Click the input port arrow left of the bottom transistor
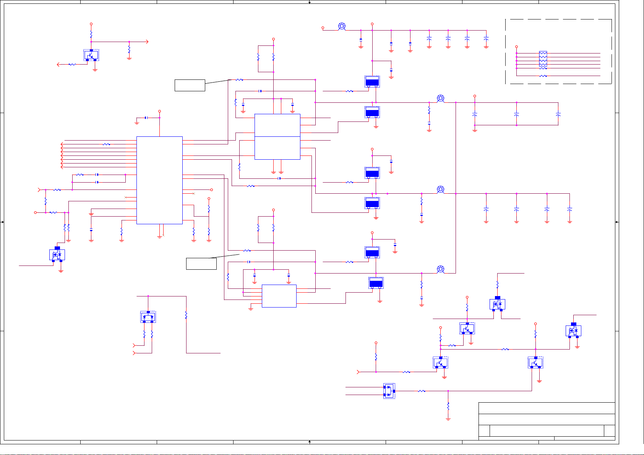The height and width of the screenshot is (455, 644). [x=358, y=372]
